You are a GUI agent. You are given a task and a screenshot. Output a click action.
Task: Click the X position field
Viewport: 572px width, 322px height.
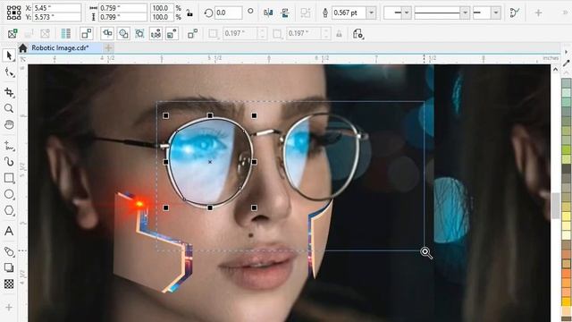pyautogui.click(x=57, y=8)
